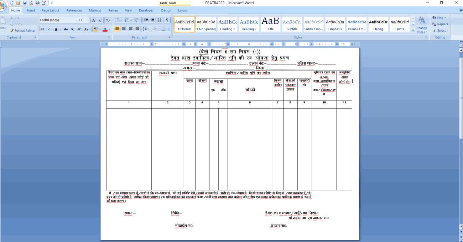The height and width of the screenshot is (242, 463).
Task: Apply the No Spacing style
Action: coord(206,24)
